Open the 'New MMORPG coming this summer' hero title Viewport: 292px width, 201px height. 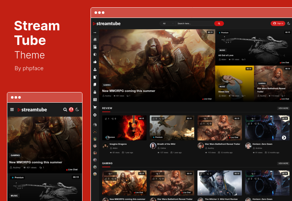tap(128, 91)
